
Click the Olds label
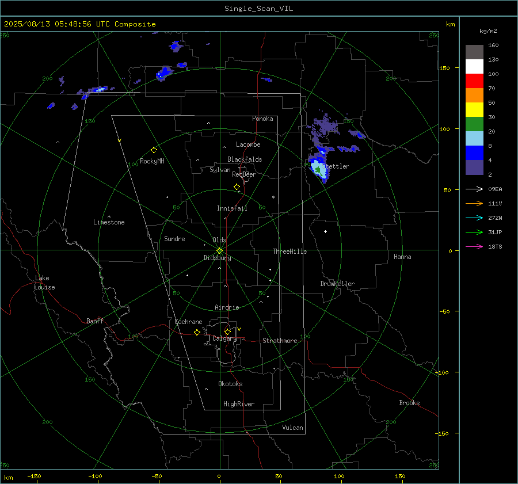pyautogui.click(x=219, y=240)
